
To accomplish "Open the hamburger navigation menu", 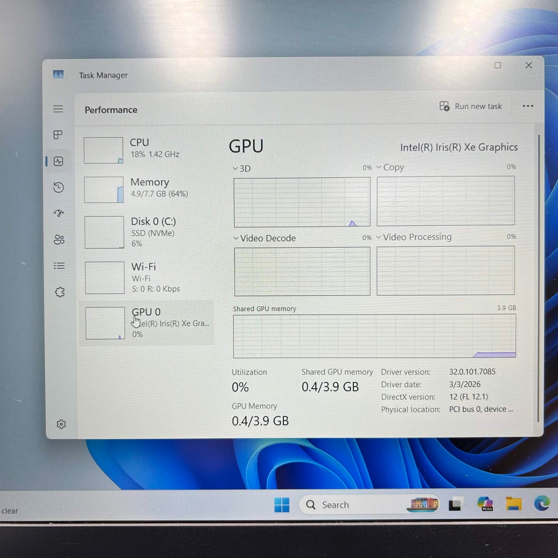I will coord(58,109).
